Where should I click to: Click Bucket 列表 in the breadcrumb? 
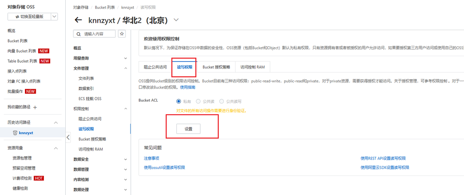[105, 7]
